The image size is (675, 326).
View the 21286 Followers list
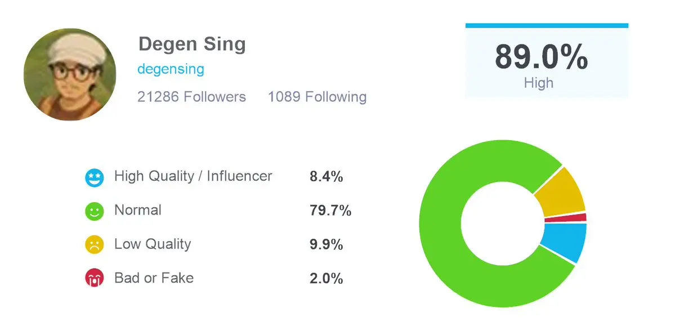191,97
